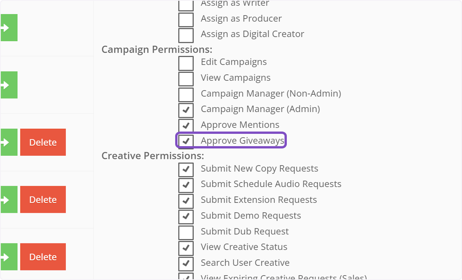Image resolution: width=462 pixels, height=280 pixels.
Task: Click the second green arrow button from top
Action: pos(8,85)
